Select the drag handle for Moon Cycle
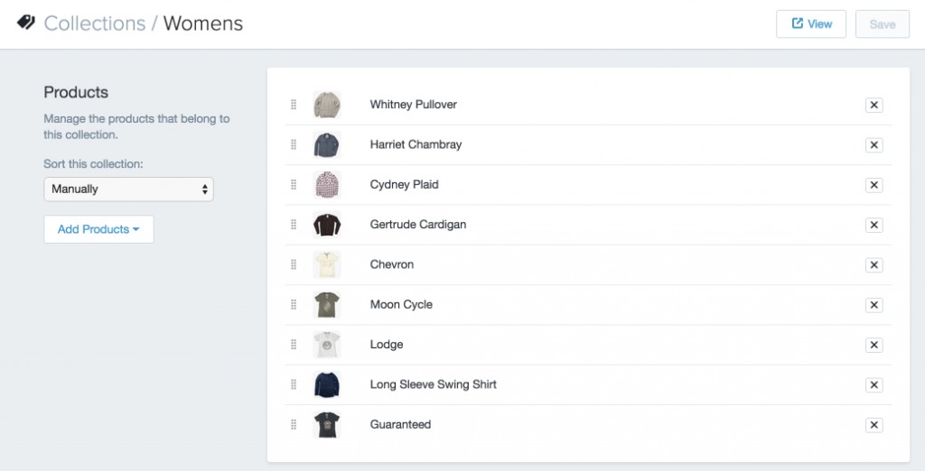The image size is (925, 471). click(294, 305)
